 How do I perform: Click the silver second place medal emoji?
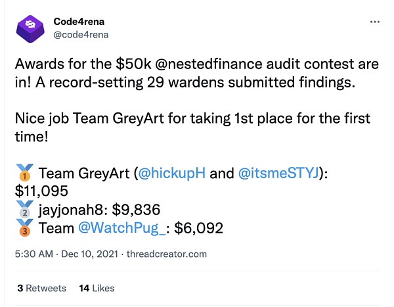coord(24,210)
